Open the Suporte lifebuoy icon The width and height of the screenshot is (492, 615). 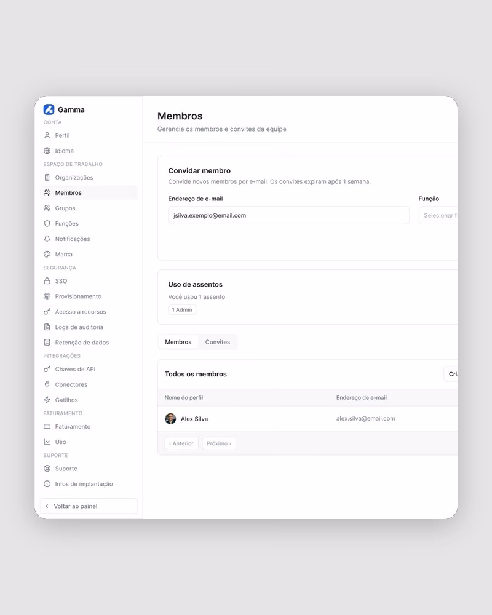(47, 468)
